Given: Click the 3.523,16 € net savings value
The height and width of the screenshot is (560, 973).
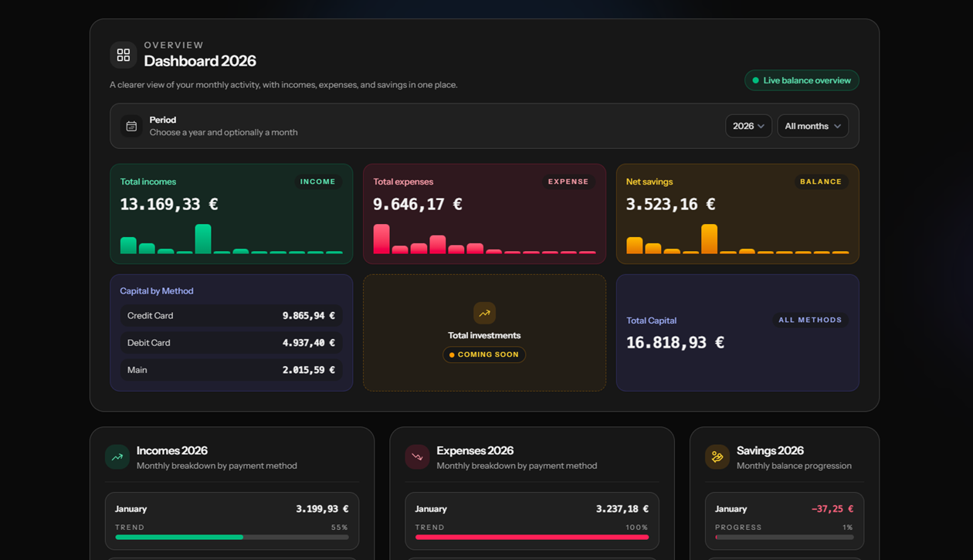Looking at the screenshot, I should pos(670,205).
